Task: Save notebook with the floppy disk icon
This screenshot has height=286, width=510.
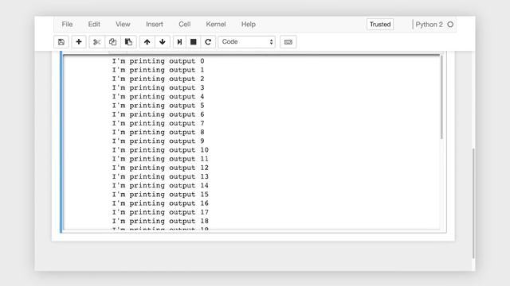Action: 61,42
